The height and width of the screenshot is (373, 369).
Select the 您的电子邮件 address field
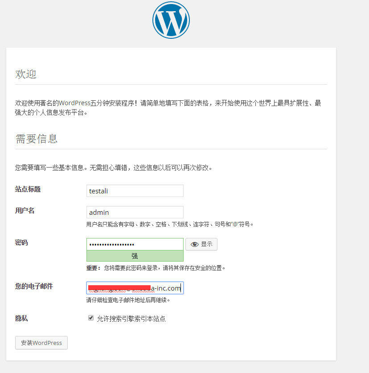click(135, 288)
